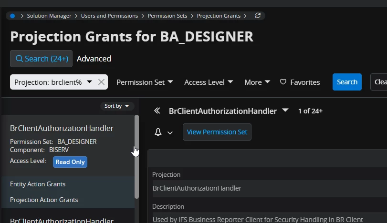
Task: Collapse list panel with double-chevron icon
Action: [x=157, y=111]
